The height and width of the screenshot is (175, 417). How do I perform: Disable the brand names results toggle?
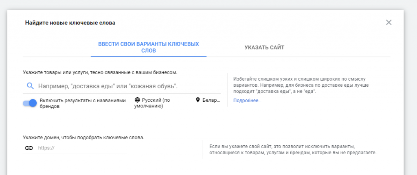tap(30, 103)
